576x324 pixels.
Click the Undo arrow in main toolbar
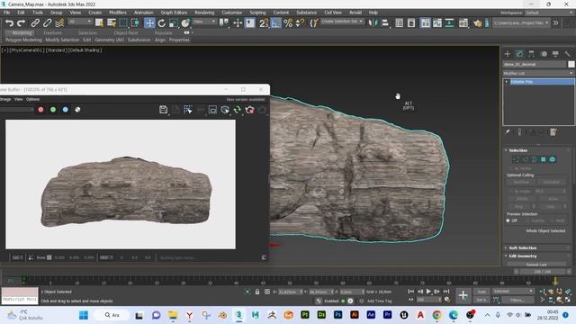9,23
